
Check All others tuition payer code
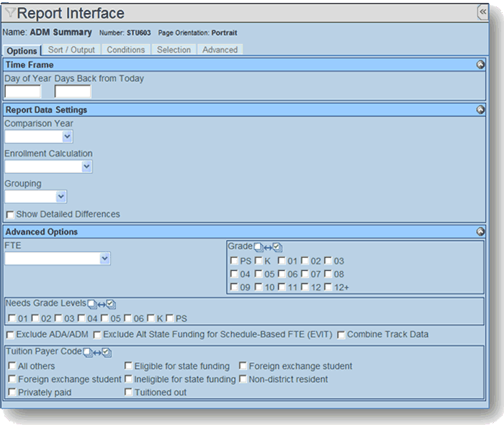pos(12,365)
